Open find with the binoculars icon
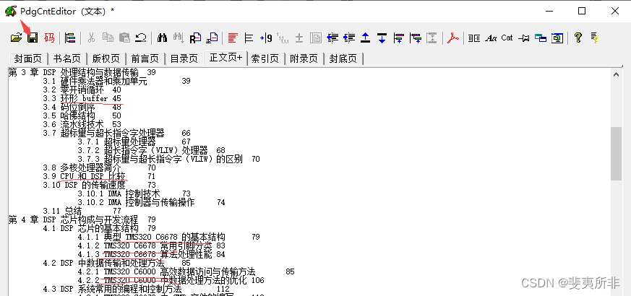631x296 pixels. coord(162,38)
